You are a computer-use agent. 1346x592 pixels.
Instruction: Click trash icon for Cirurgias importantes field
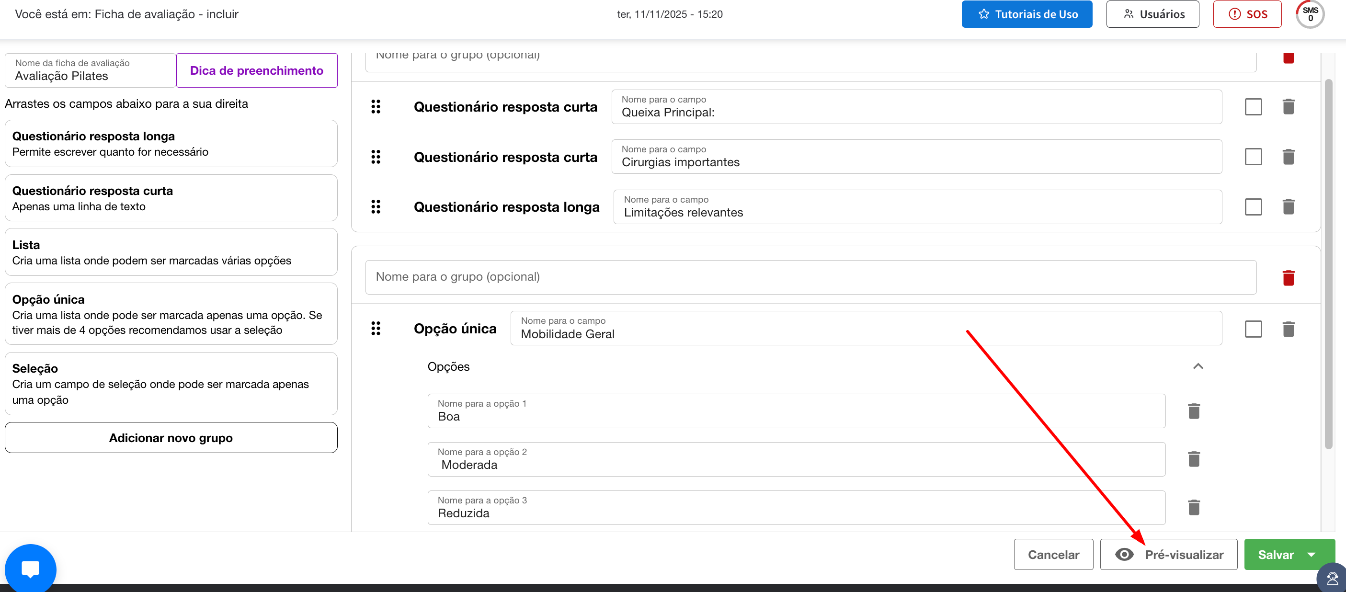click(x=1288, y=157)
